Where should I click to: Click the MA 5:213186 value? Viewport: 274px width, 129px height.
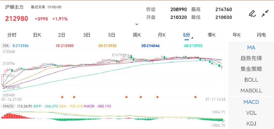click(21, 46)
